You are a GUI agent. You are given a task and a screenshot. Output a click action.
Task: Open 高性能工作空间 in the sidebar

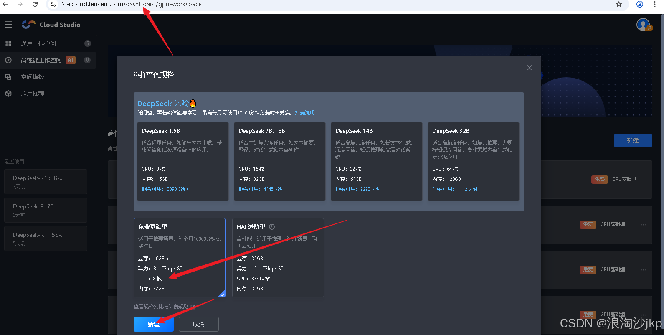[x=48, y=60]
